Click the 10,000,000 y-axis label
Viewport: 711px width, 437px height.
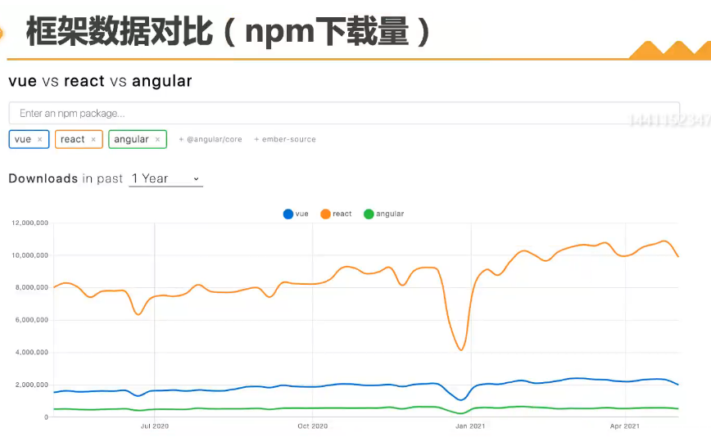tap(30, 255)
